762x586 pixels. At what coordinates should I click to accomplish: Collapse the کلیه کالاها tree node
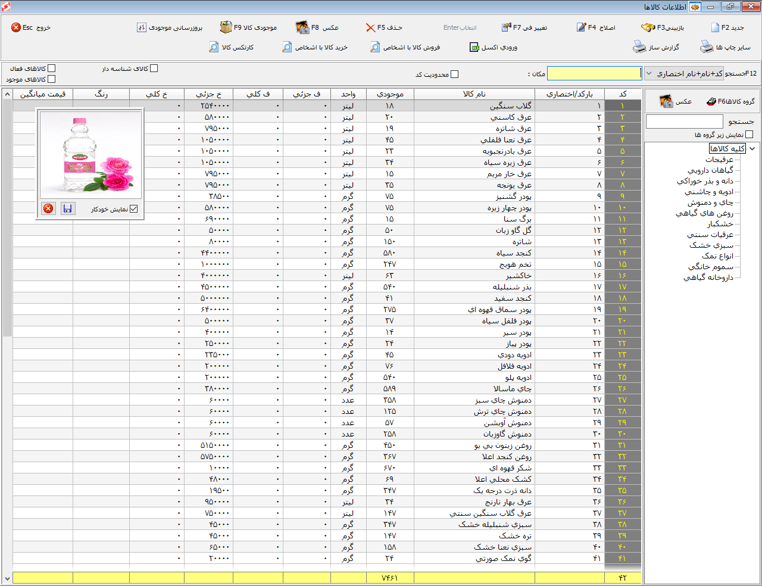tap(752, 148)
